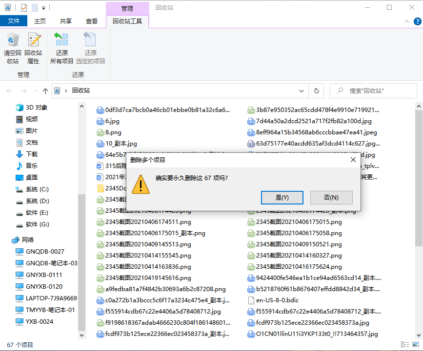Click the 搜索"回收站" search box
This screenshot has width=423, height=351.
coord(373,91)
